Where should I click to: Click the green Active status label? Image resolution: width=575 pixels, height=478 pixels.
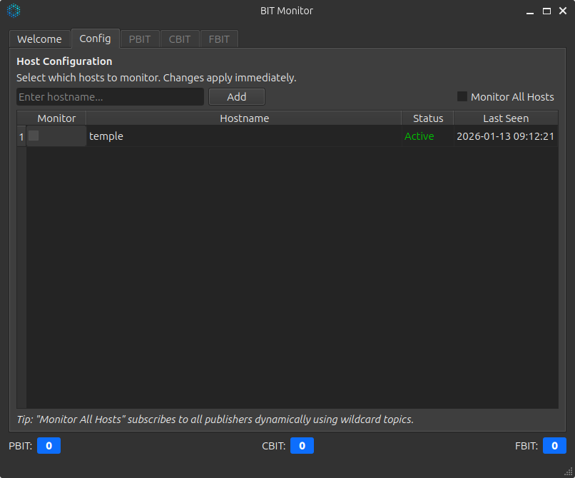click(419, 136)
